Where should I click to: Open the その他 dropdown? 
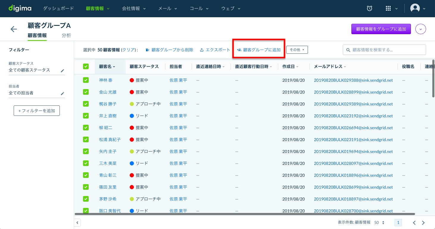[297, 50]
